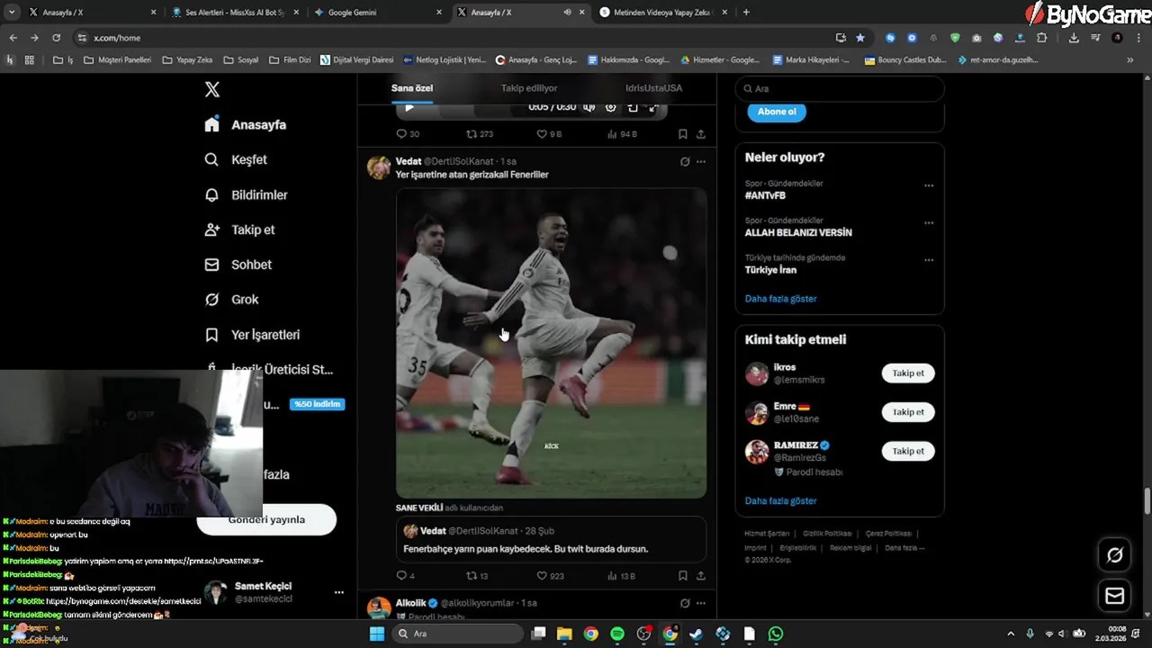Screen dimensions: 1152x648
Task: Open Sohbet messages
Action: tap(238, 265)
